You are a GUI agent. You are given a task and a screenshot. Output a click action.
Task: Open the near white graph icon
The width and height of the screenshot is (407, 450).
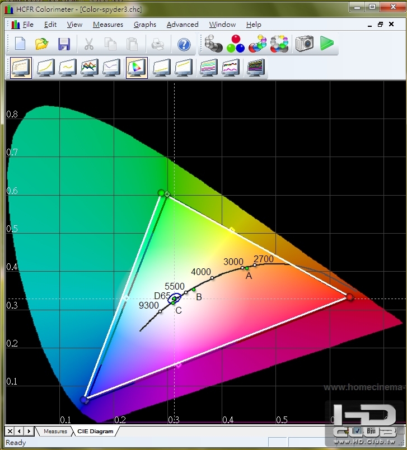coord(184,68)
